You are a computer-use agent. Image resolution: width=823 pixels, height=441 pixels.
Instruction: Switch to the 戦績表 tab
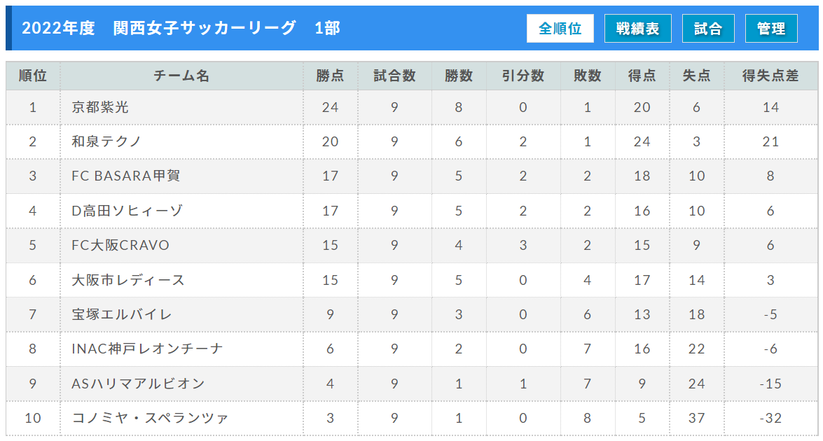[x=637, y=28]
